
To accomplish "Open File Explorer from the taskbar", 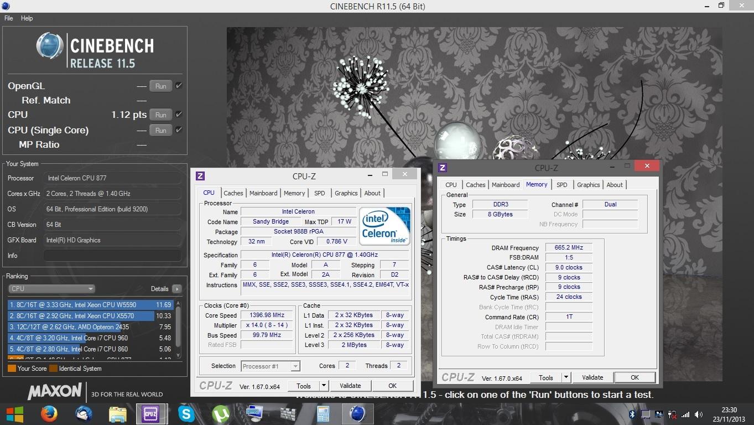I will point(118,414).
